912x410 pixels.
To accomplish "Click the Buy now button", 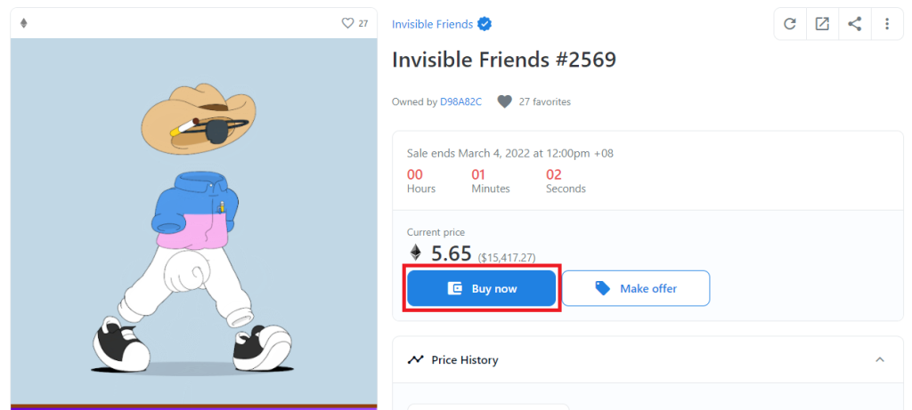I will [482, 288].
